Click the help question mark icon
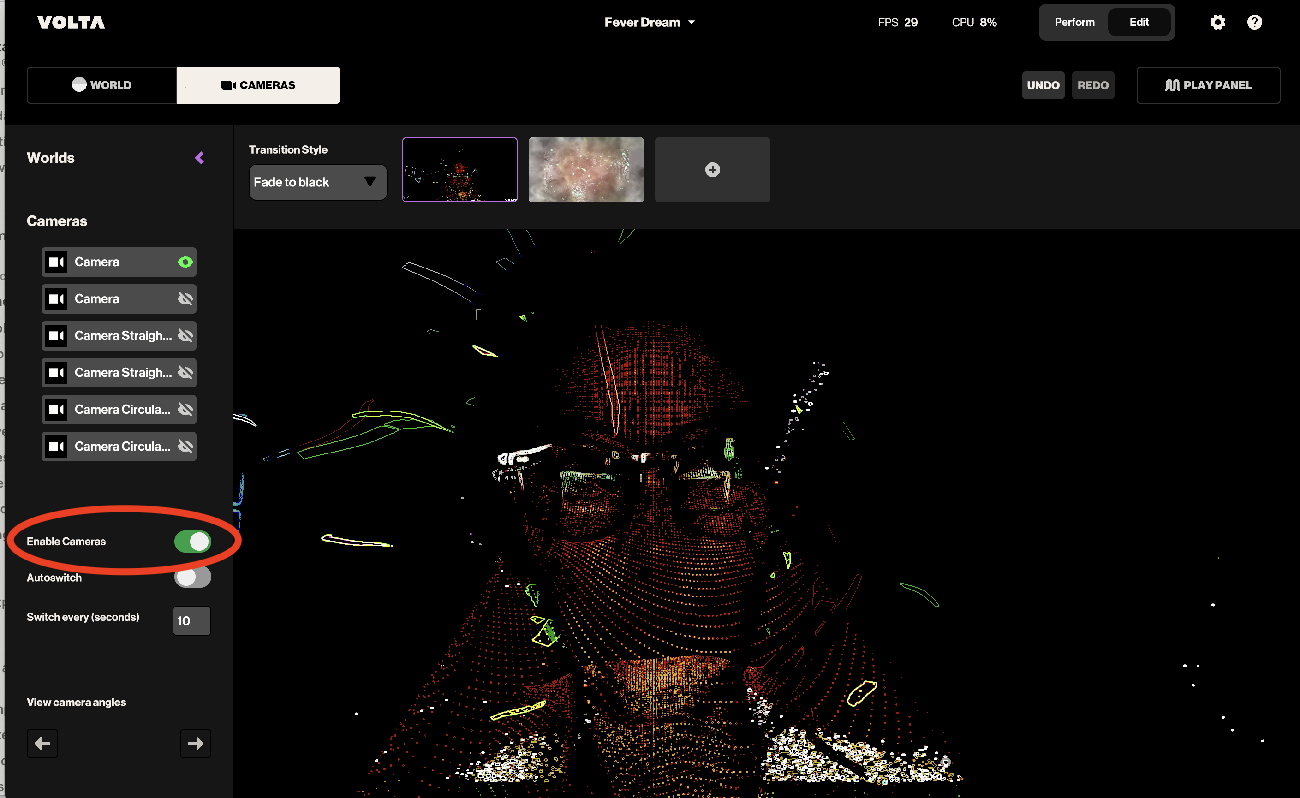The width and height of the screenshot is (1300, 798). click(1254, 22)
